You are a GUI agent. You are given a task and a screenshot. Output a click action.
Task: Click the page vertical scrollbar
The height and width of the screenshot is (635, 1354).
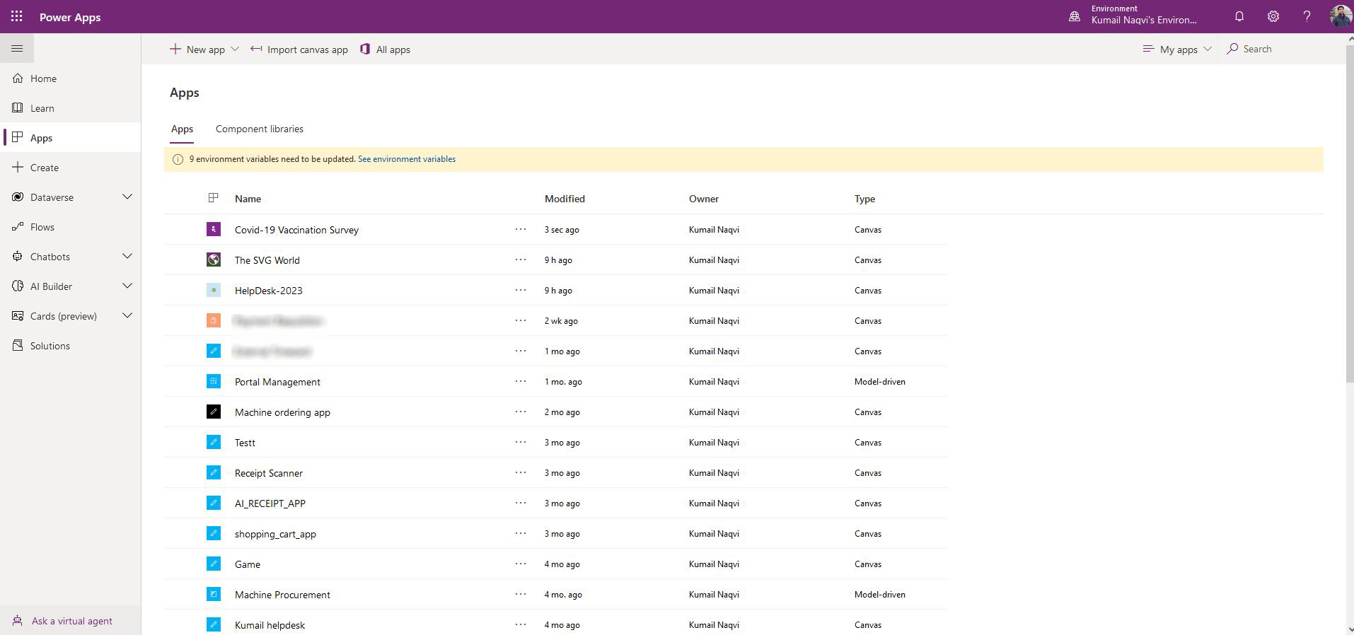[x=1348, y=212]
